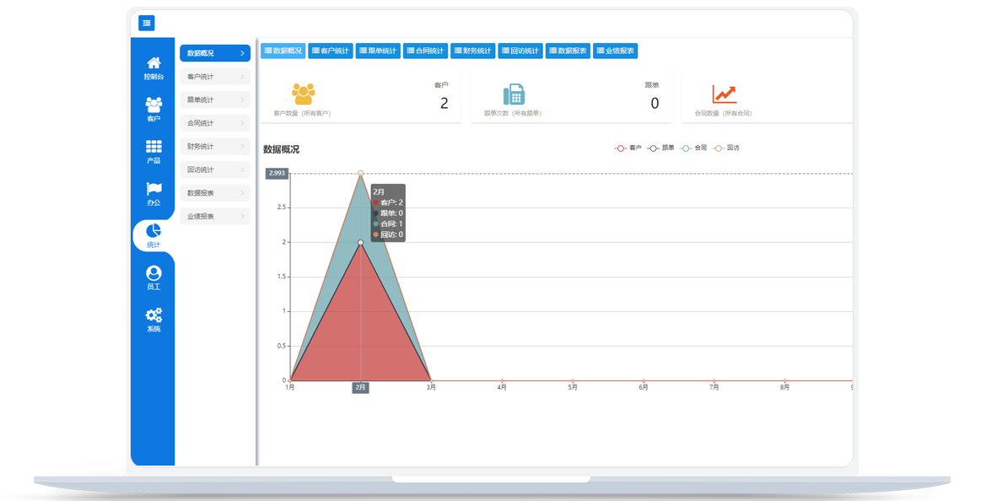This screenshot has height=501, width=991.
Task: Expand 财务统计 in the submenu
Action: point(215,147)
